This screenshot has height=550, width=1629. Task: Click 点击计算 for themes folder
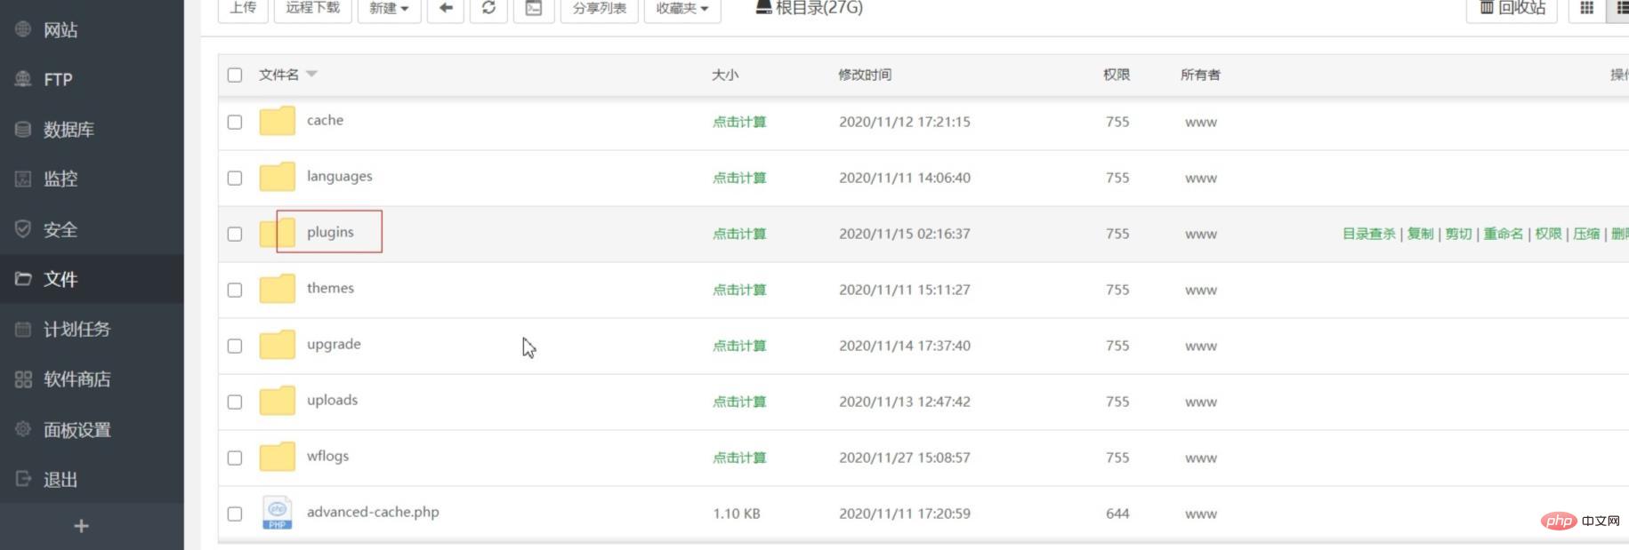pyautogui.click(x=738, y=290)
